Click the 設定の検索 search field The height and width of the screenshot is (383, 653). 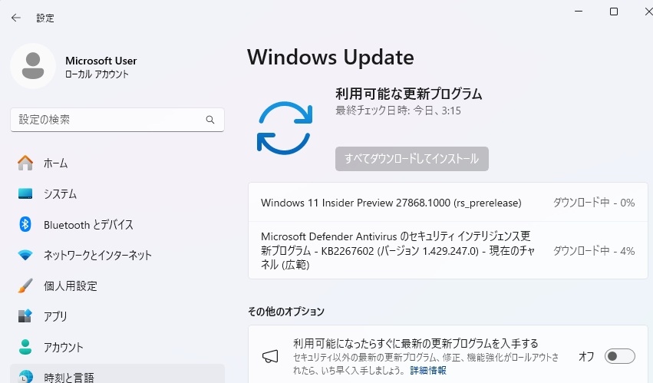[107, 120]
